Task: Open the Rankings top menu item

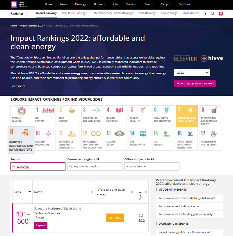Action: [80, 4]
